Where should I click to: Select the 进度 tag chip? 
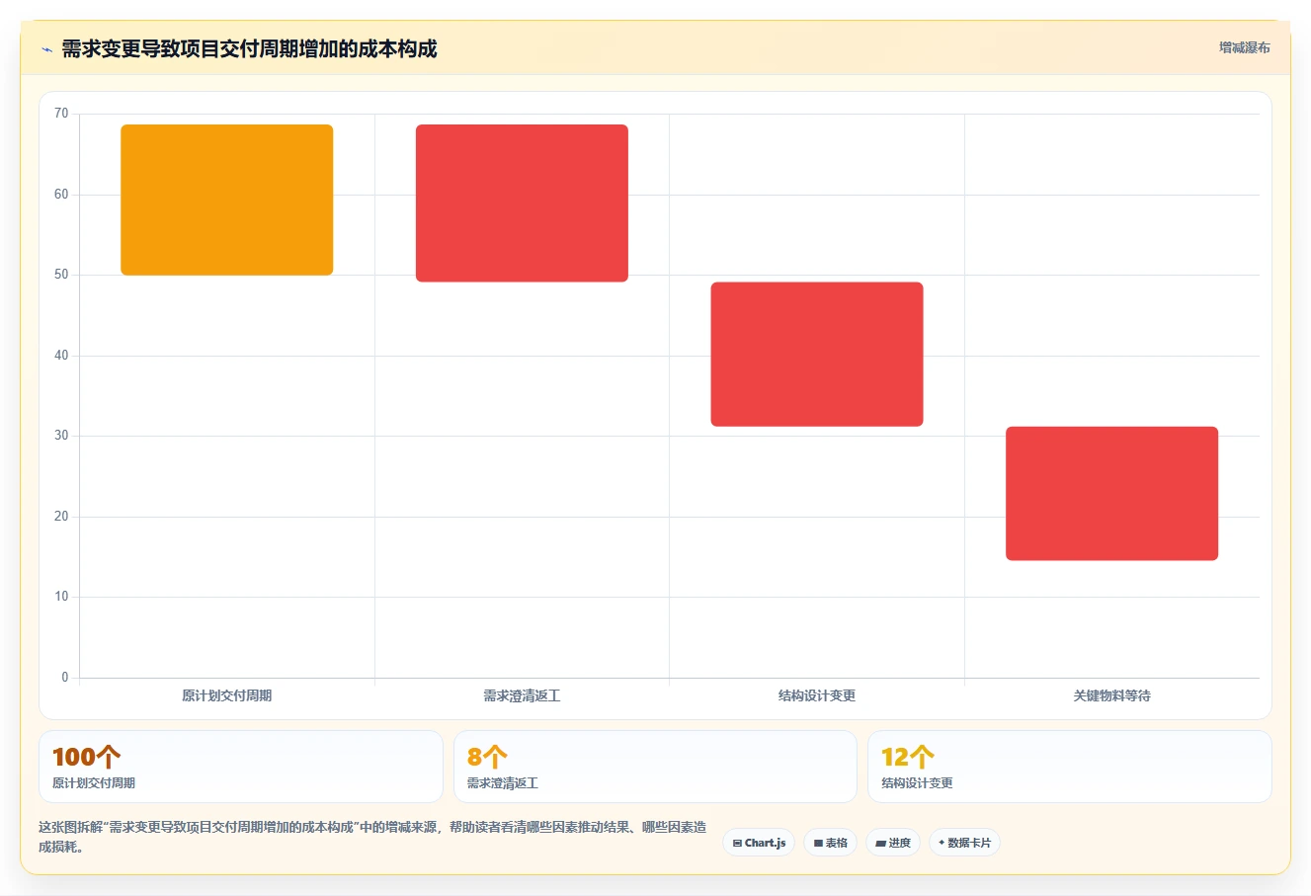(x=893, y=843)
